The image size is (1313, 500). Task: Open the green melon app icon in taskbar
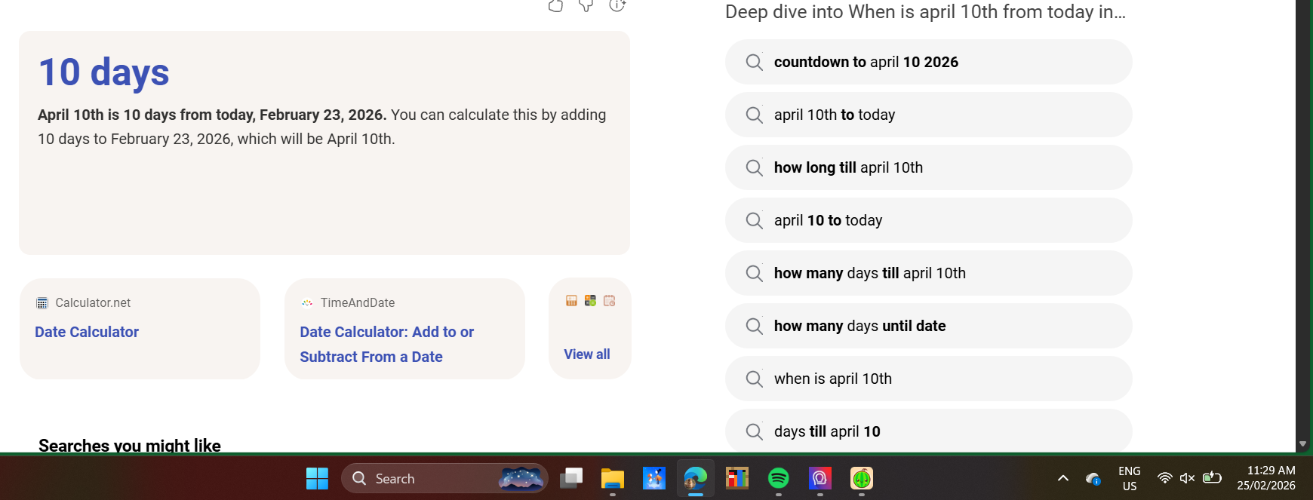(862, 478)
